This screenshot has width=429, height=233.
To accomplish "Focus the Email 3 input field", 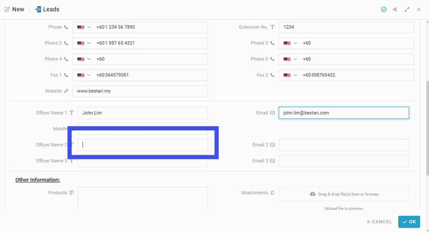I will (344, 161).
